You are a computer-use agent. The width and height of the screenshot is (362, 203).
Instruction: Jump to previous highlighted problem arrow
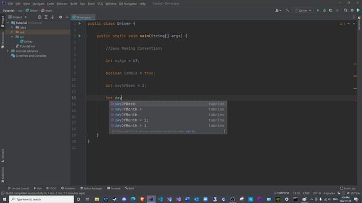348,24
